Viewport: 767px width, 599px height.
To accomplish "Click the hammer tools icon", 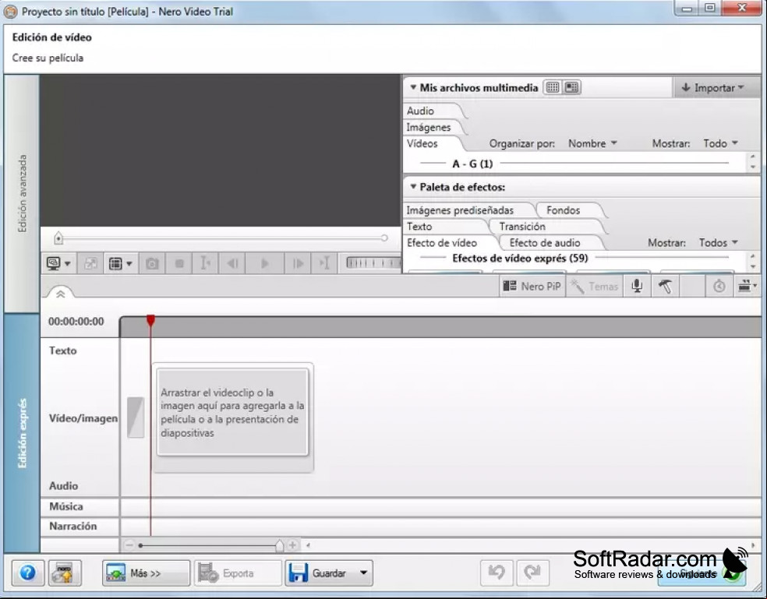I will [665, 287].
